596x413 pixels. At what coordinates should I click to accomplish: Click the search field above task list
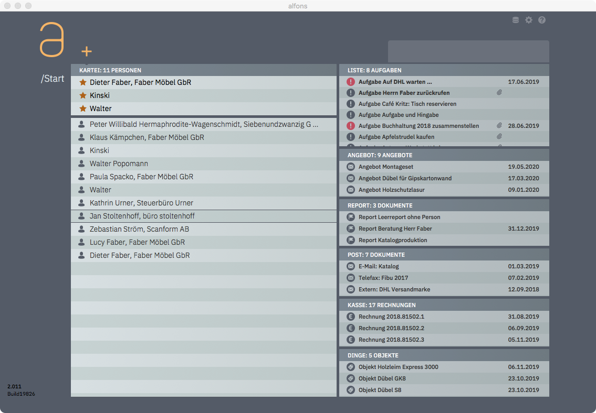tap(468, 51)
